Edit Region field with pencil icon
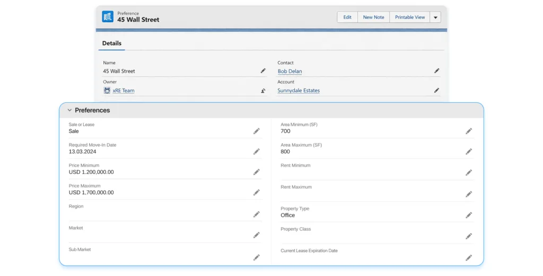 coord(257,215)
